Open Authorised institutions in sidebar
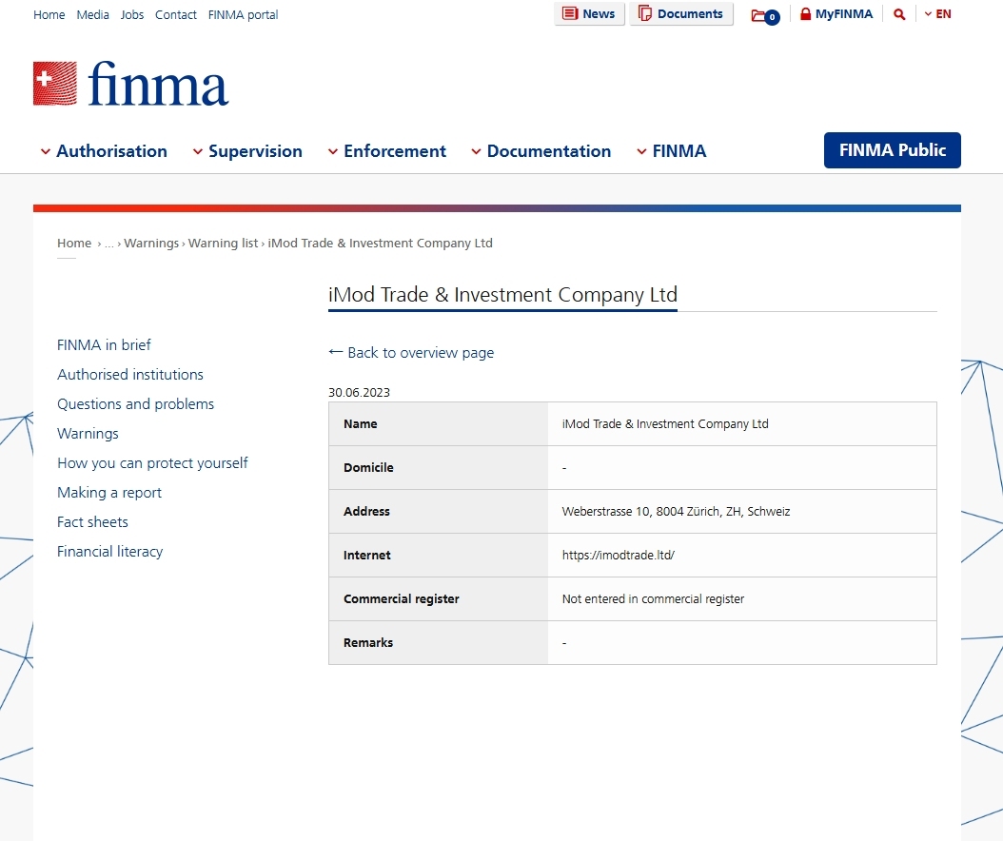 [x=130, y=375]
